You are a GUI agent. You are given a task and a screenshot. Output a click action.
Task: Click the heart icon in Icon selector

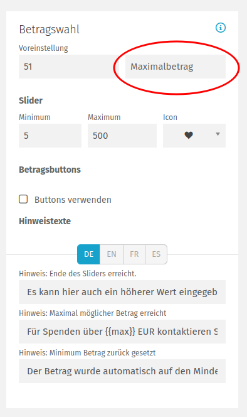(x=189, y=136)
